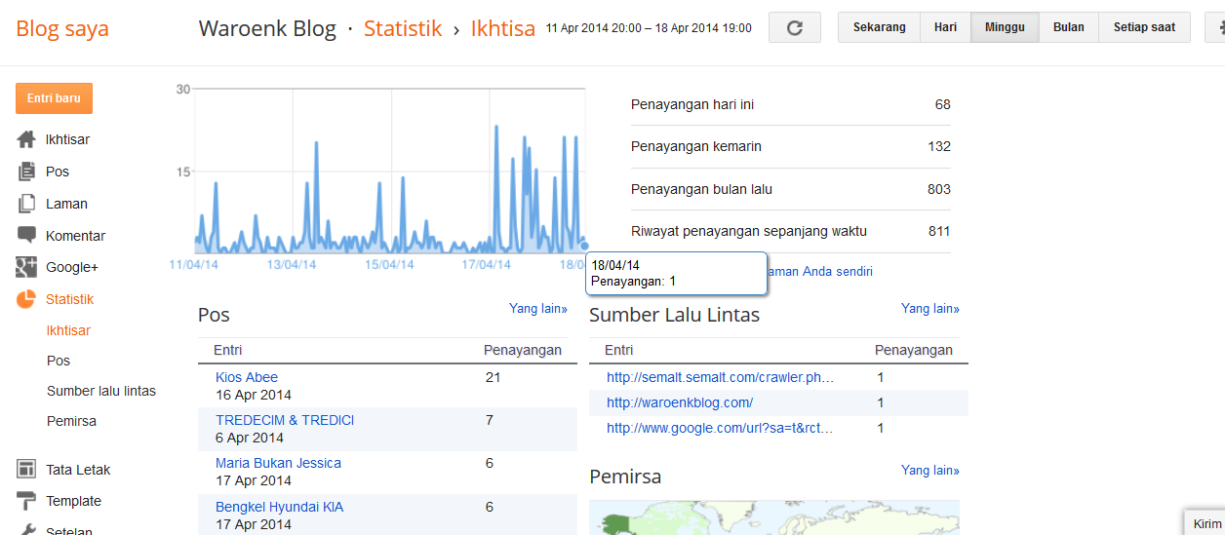Open Sumber lalu lintas submenu

pyautogui.click(x=101, y=391)
